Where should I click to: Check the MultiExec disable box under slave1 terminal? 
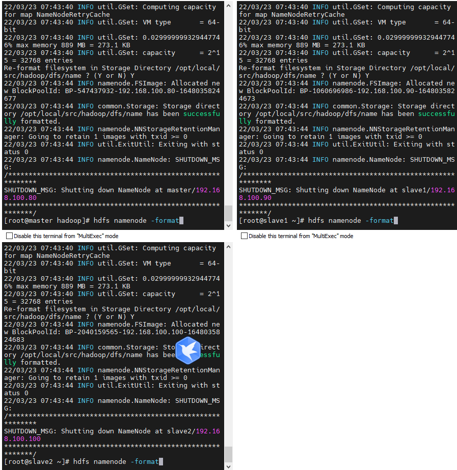[x=244, y=236]
